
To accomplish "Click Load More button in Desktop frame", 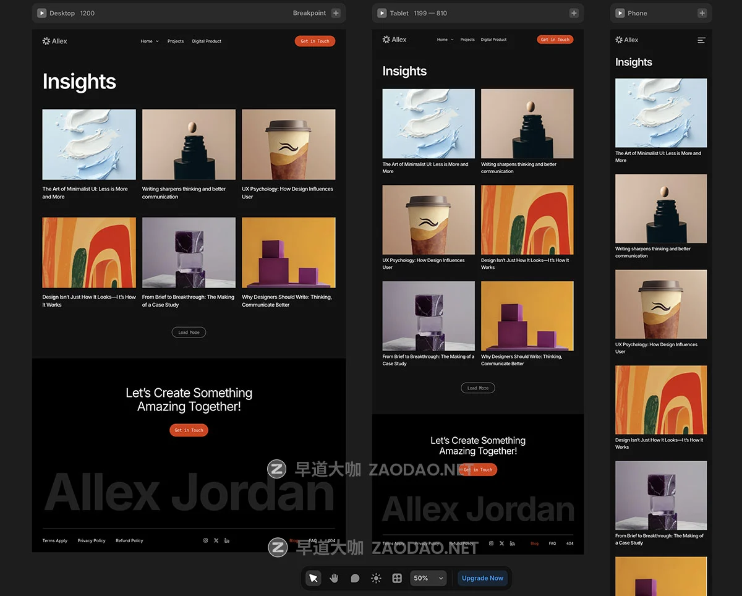I will pos(189,333).
